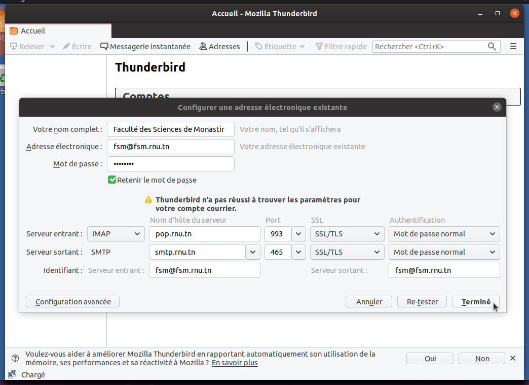The height and width of the screenshot is (385, 529).
Task: Click Non on the telemetry bar
Action: 482,358
